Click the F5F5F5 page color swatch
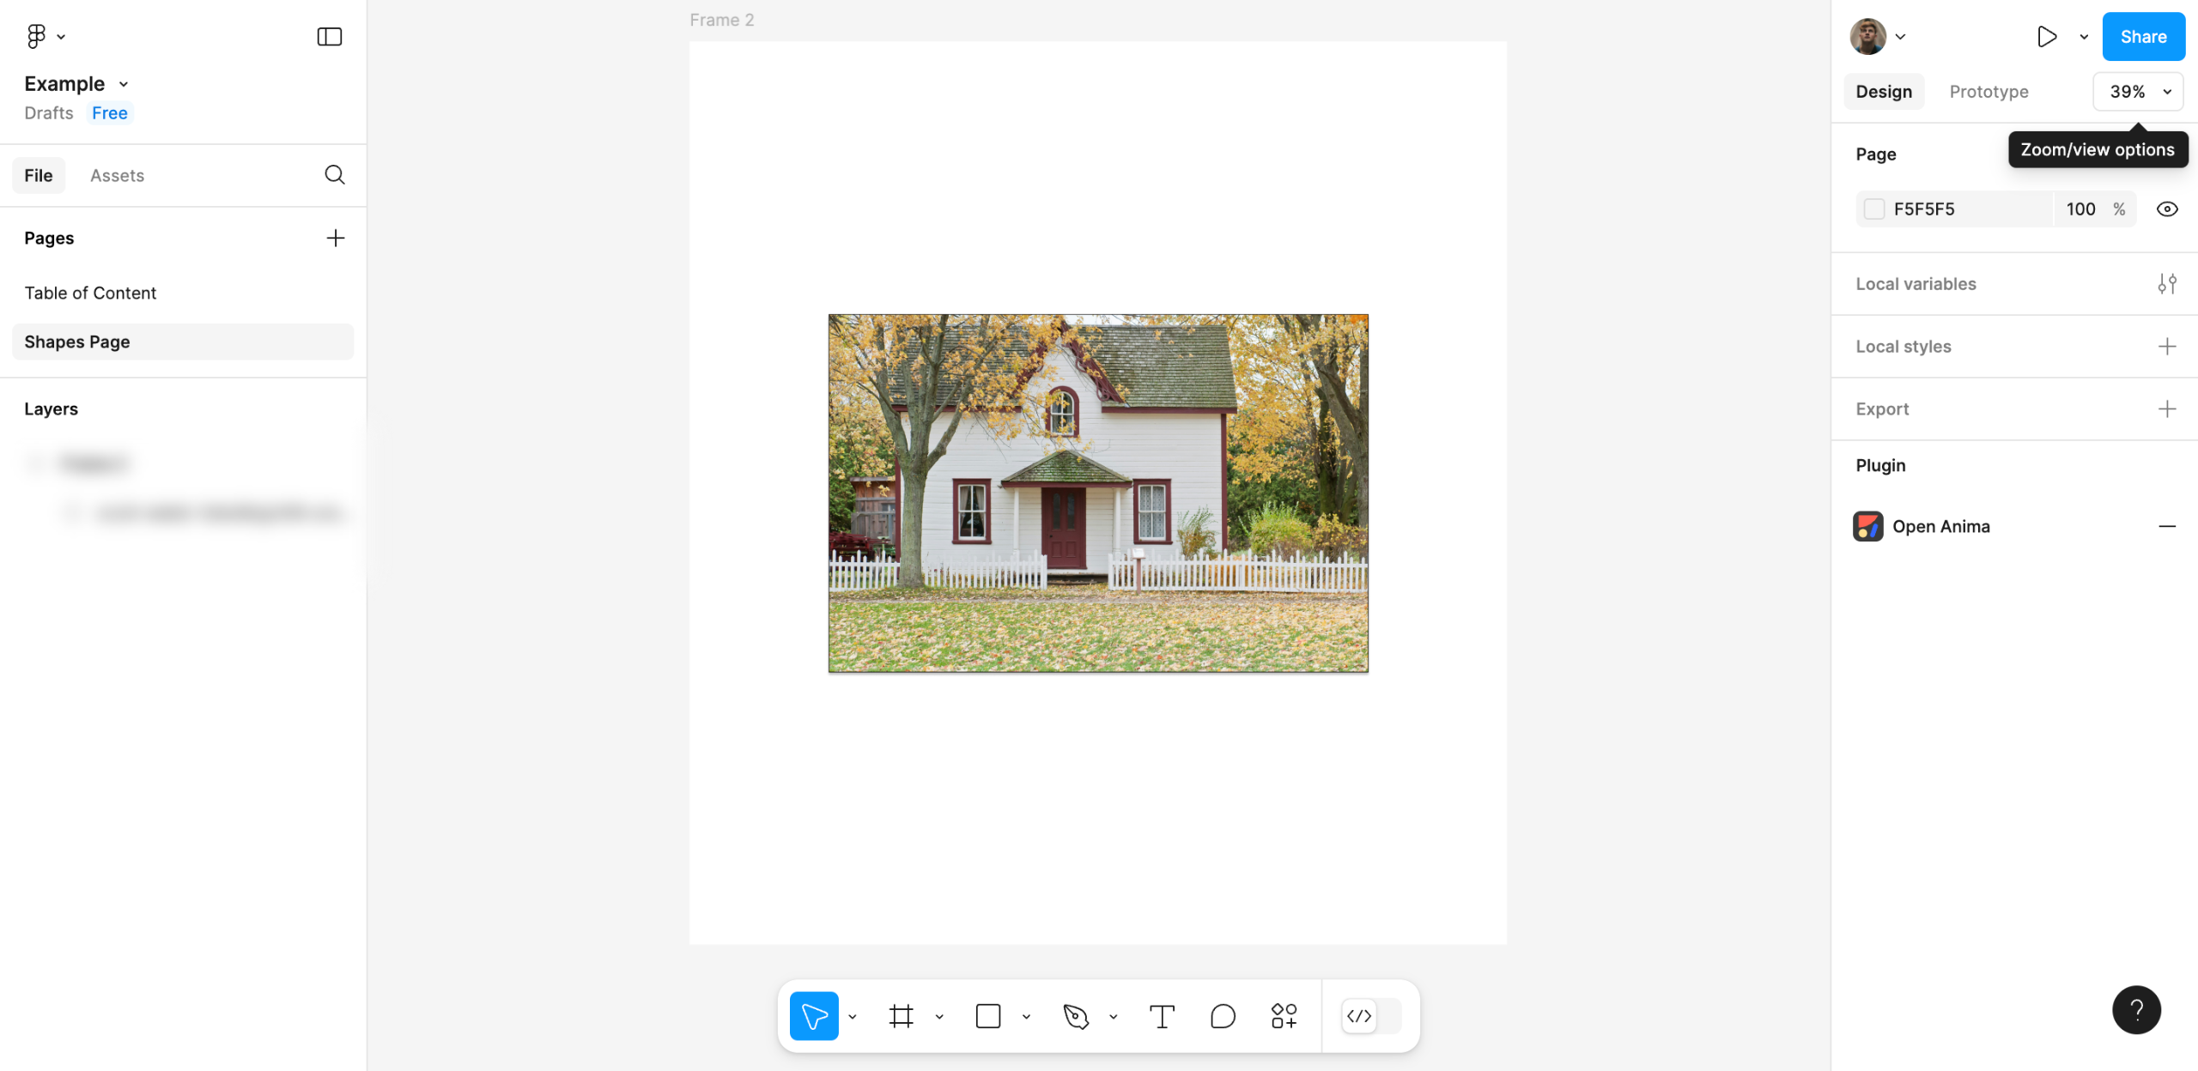This screenshot has height=1071, width=2198. click(x=1874, y=209)
